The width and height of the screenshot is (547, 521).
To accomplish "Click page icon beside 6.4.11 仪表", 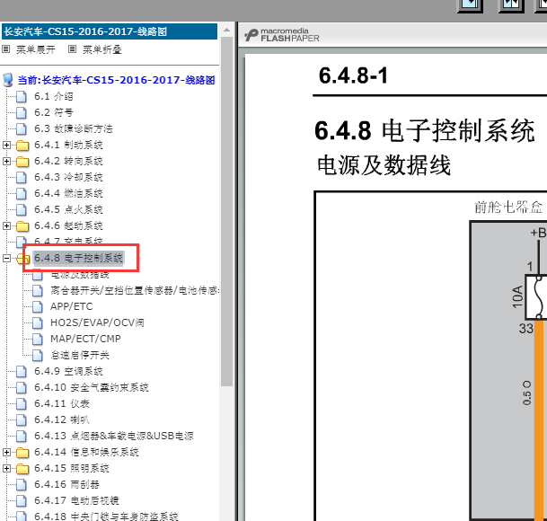I will (22, 403).
